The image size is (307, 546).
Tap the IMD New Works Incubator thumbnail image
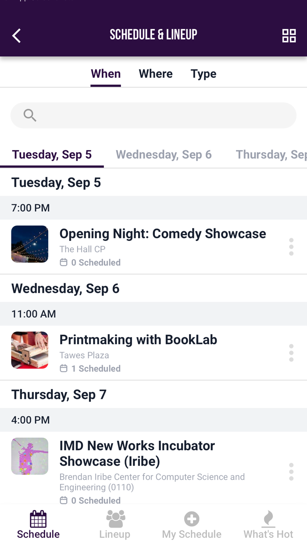coord(29,456)
